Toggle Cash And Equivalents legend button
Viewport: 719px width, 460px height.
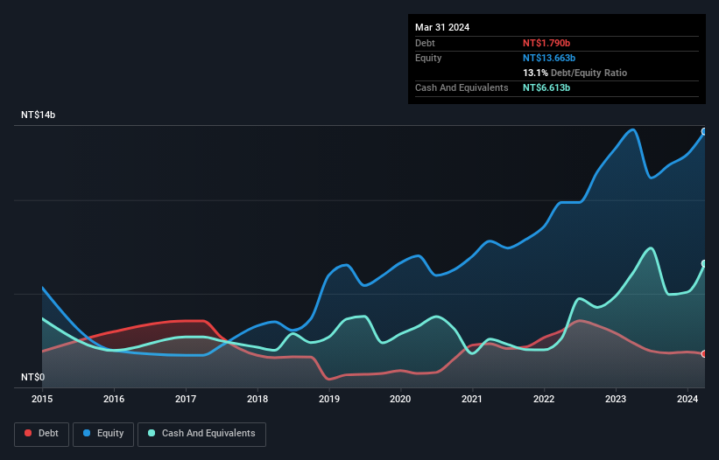click(x=201, y=434)
